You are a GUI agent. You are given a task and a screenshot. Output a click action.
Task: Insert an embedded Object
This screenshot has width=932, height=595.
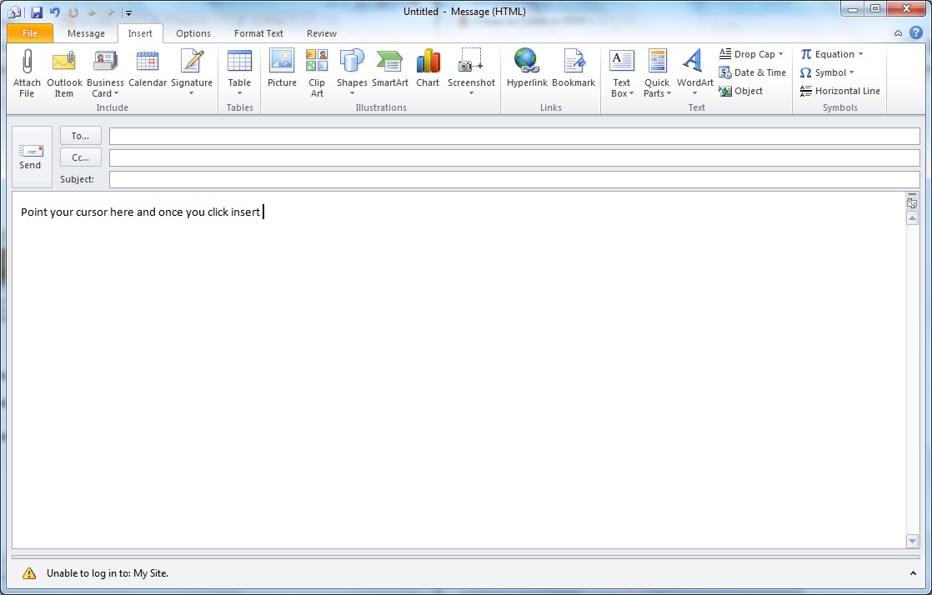(740, 91)
